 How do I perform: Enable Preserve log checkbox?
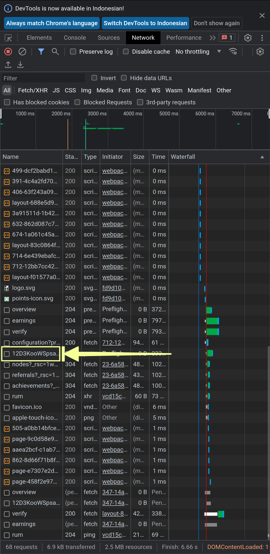click(73, 52)
